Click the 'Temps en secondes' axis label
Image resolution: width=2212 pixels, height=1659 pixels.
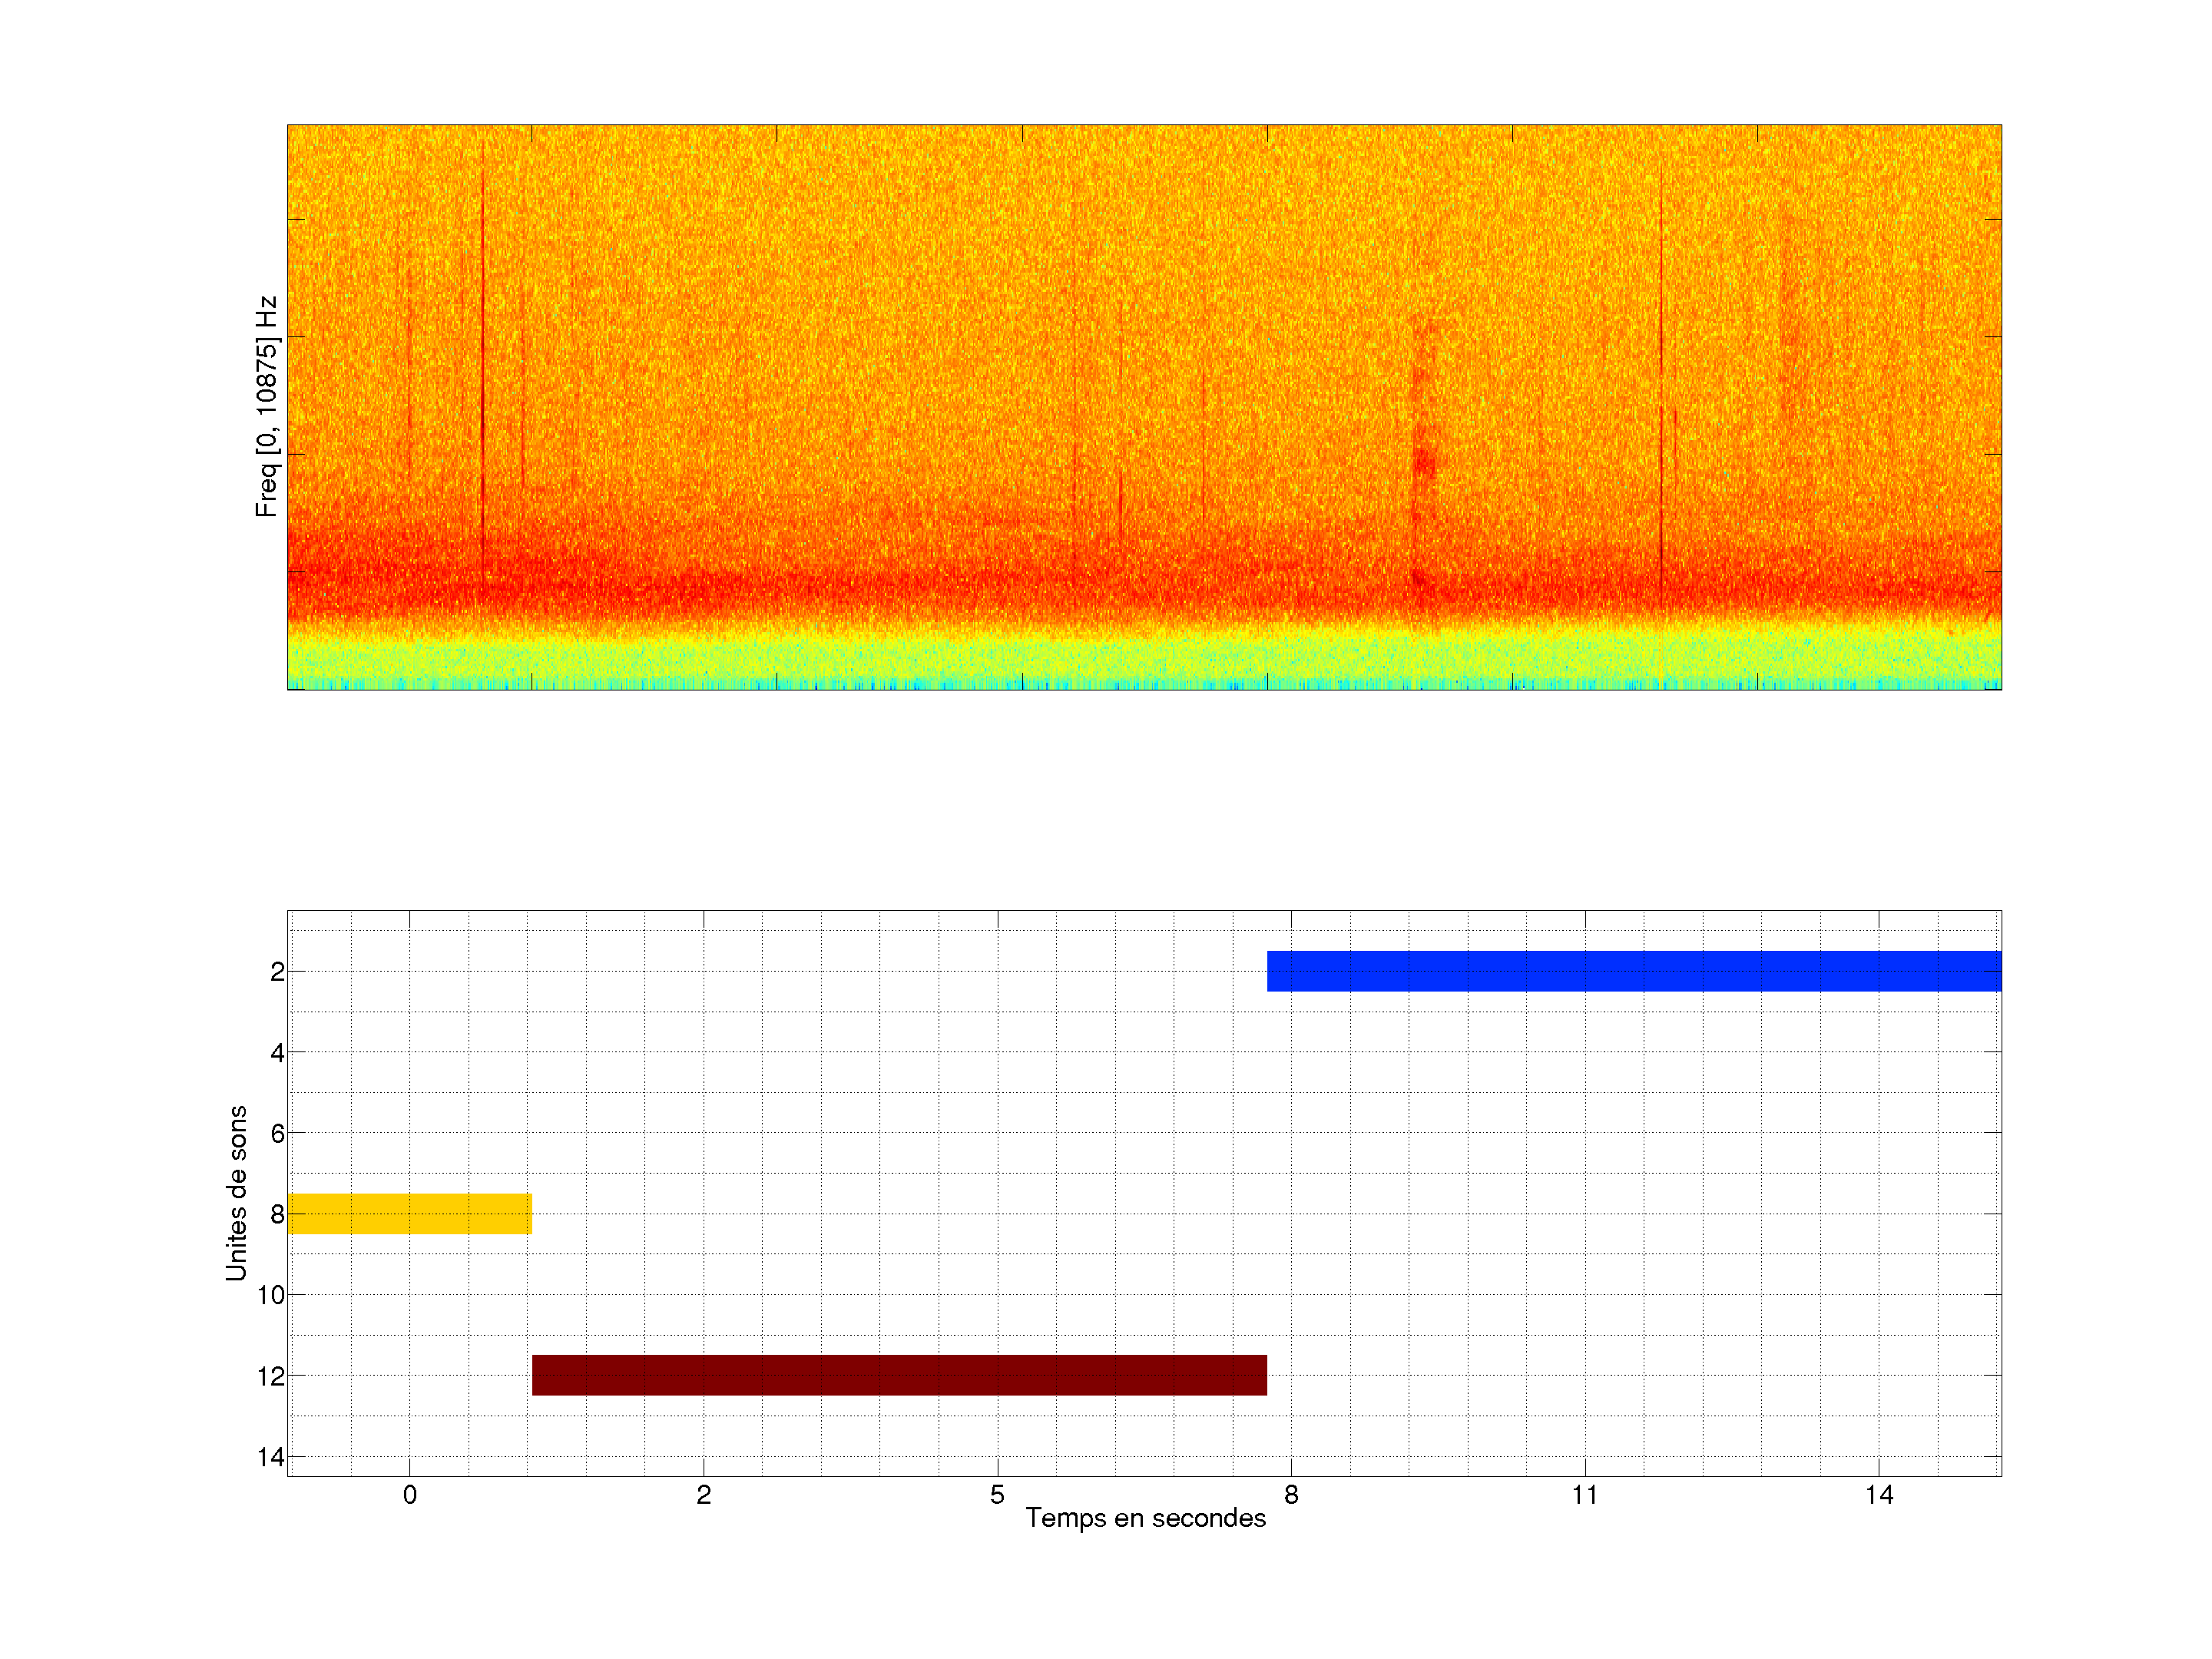tap(1145, 1518)
